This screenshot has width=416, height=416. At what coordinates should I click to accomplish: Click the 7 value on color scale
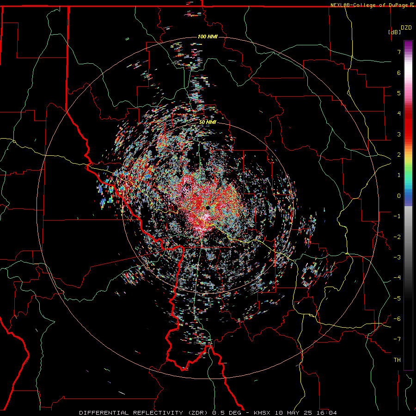coord(399,52)
